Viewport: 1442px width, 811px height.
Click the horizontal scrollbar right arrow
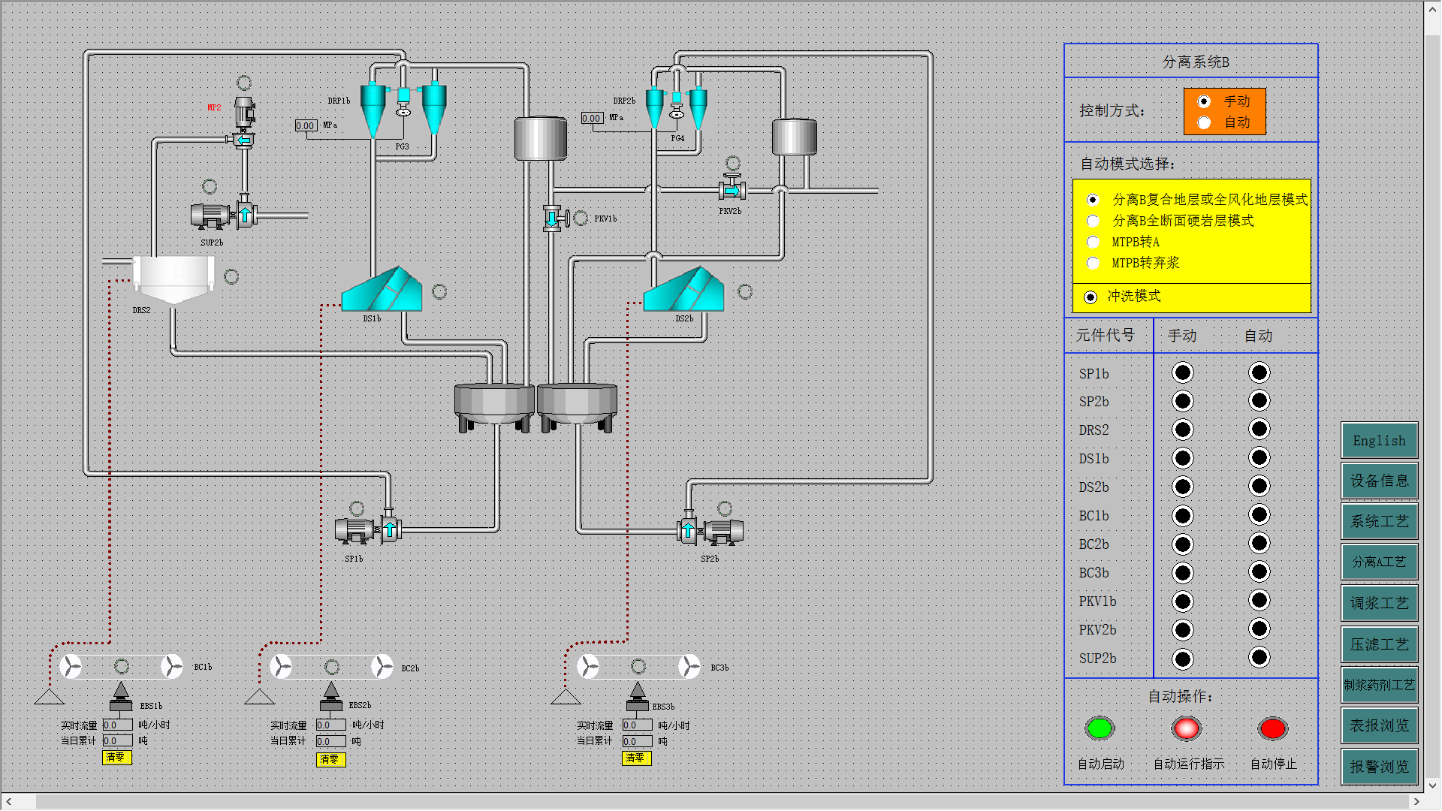pyautogui.click(x=1416, y=802)
